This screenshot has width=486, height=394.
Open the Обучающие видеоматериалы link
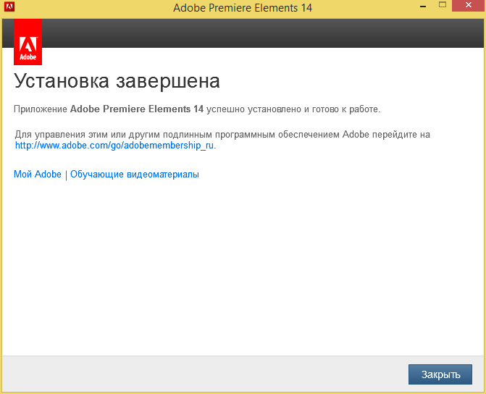point(135,175)
